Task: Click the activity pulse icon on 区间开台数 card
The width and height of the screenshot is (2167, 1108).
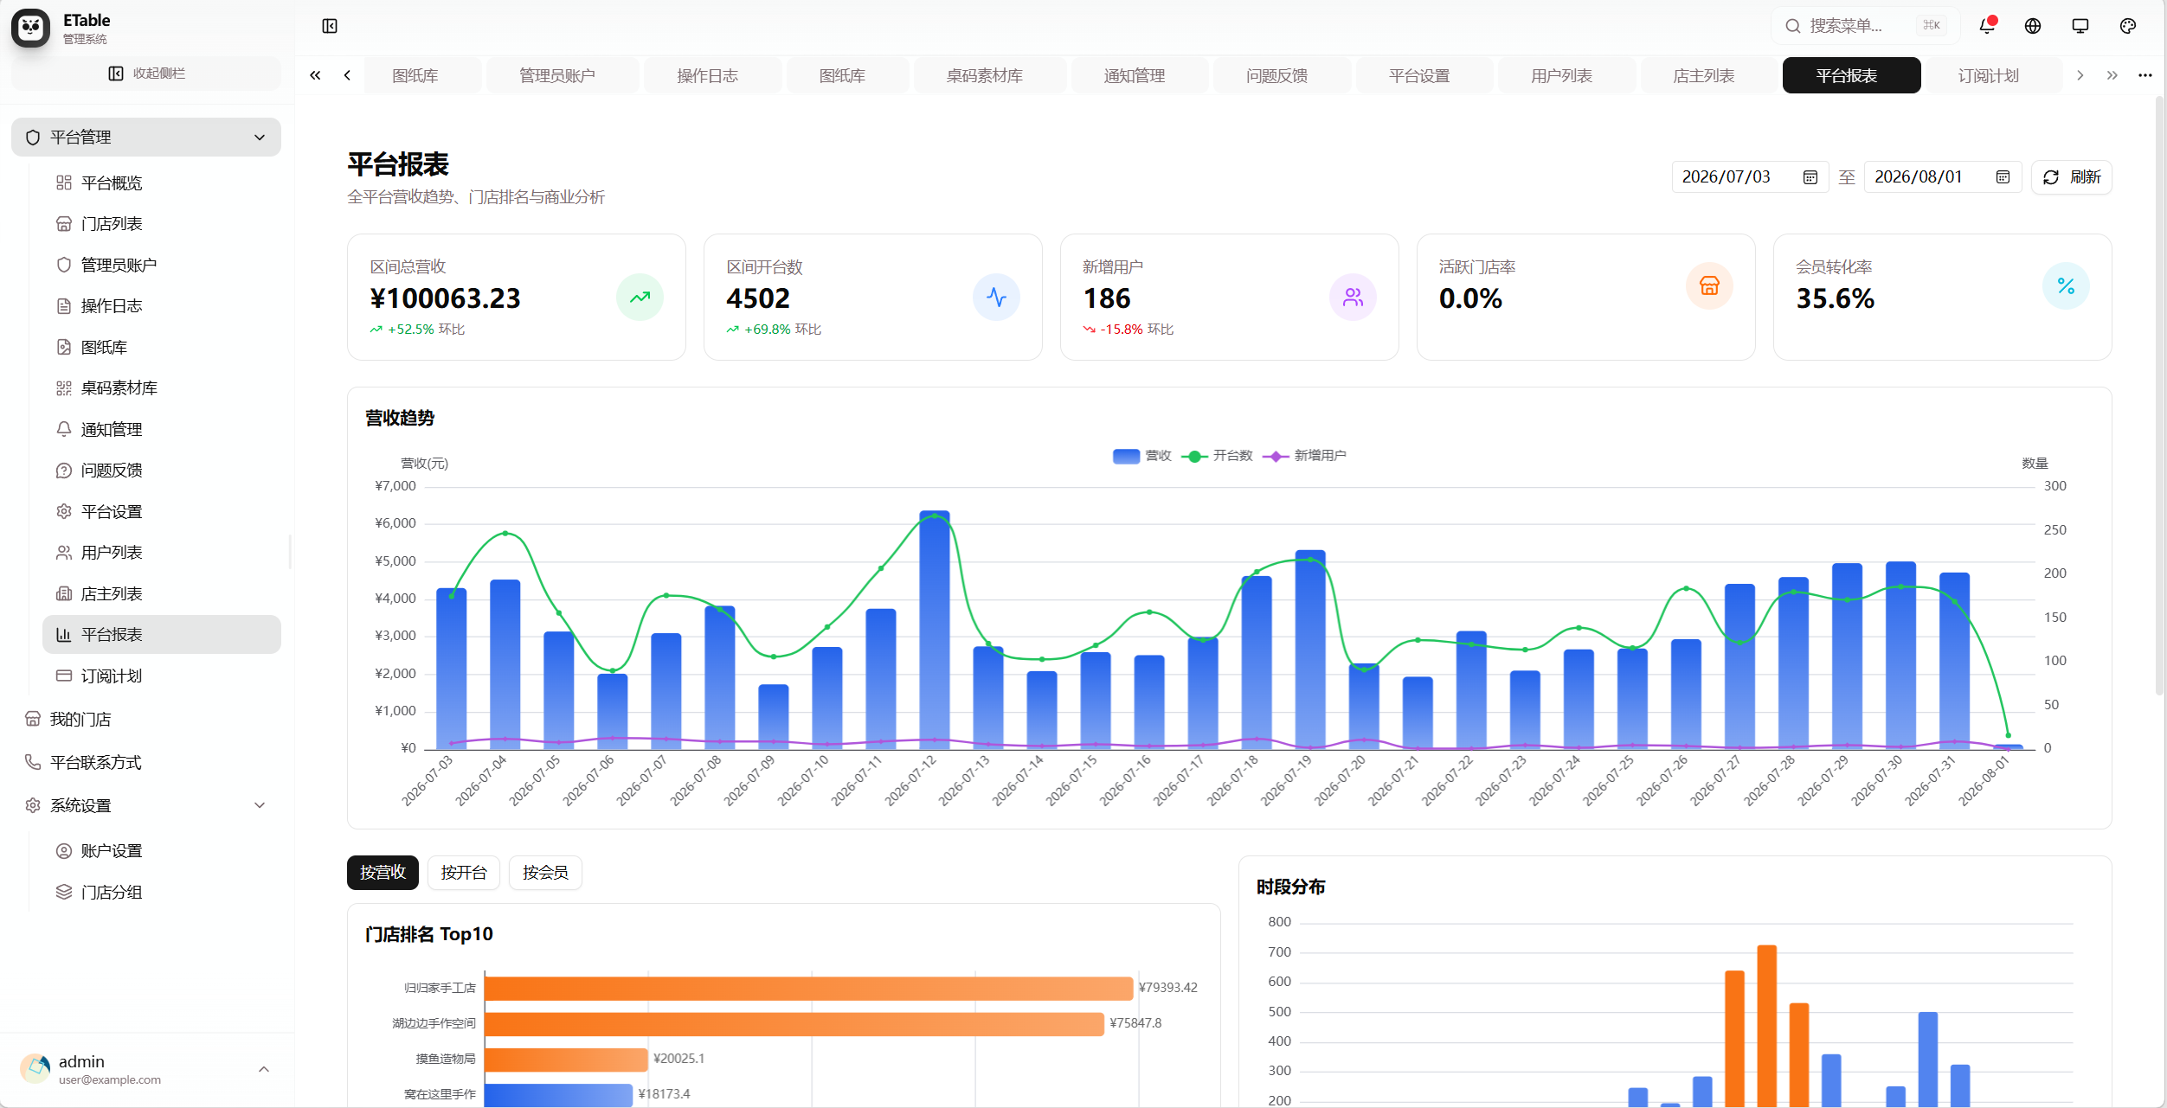Action: 996,298
